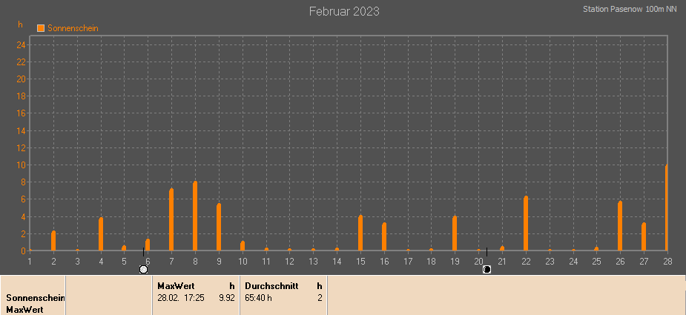686x315 pixels.
Task: Select the sunshine bar for day 9
Action: [219, 227]
